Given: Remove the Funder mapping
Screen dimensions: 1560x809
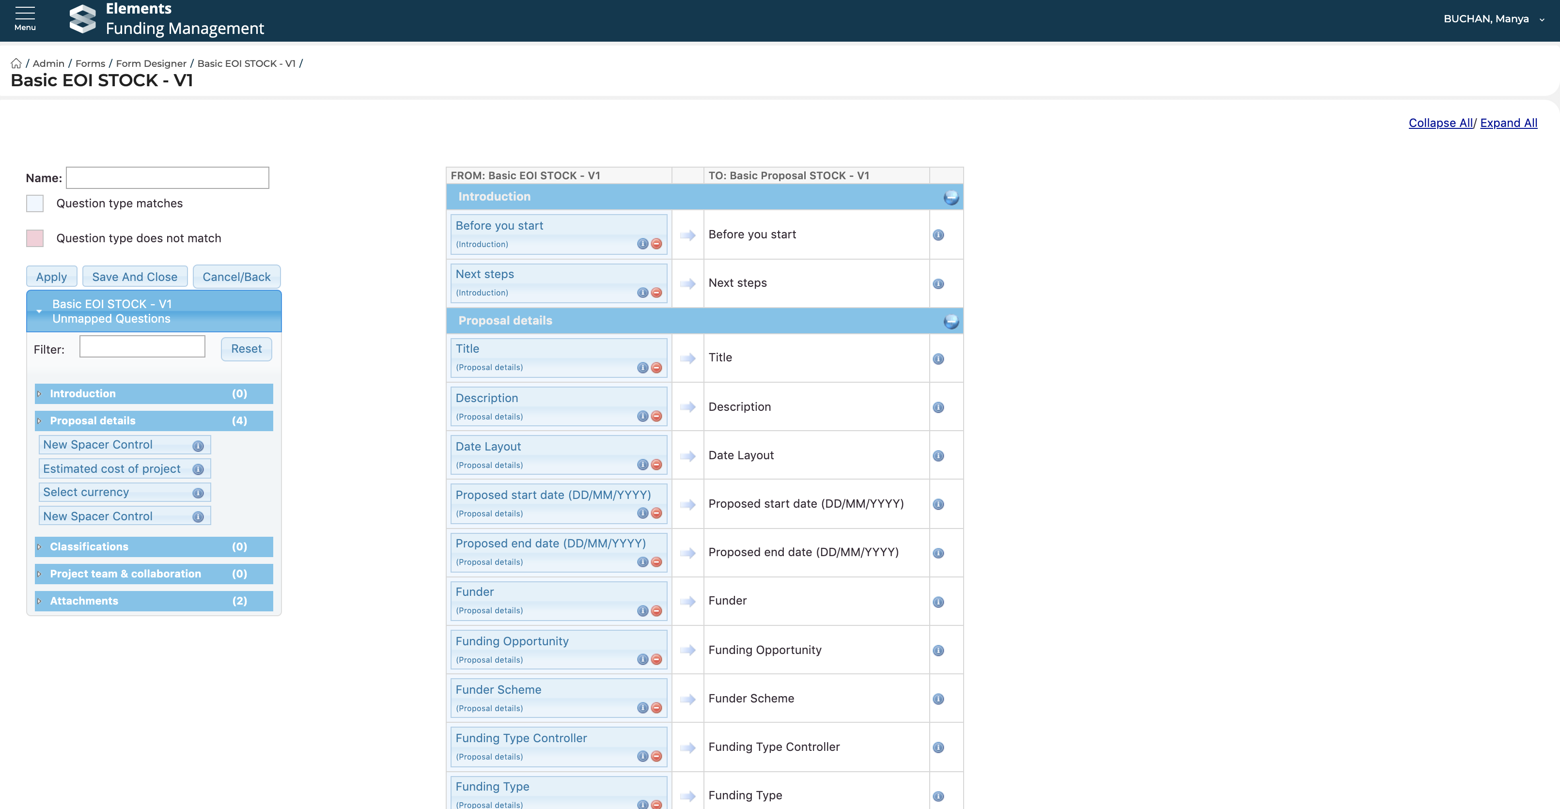Looking at the screenshot, I should point(656,611).
